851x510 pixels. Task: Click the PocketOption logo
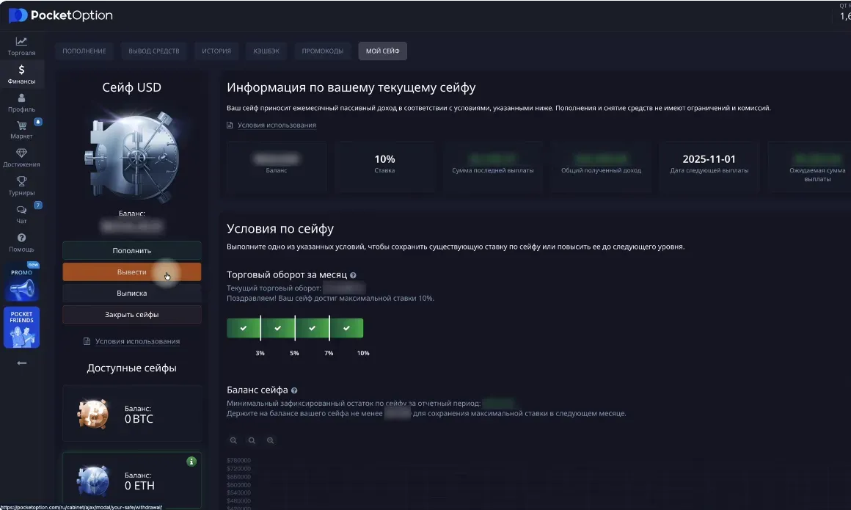[62, 15]
